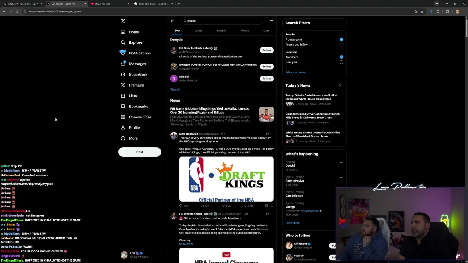Viewport: 468px width, 263px height.
Task: Select People you follow radio option
Action: pyautogui.click(x=341, y=45)
